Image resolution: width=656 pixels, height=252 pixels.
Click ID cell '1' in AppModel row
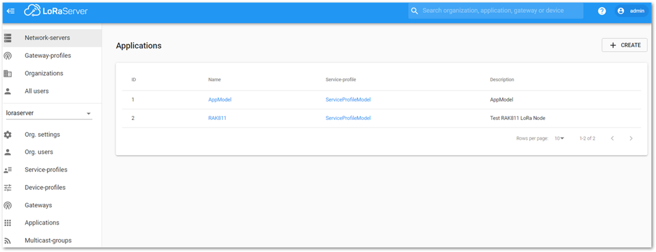tap(133, 100)
